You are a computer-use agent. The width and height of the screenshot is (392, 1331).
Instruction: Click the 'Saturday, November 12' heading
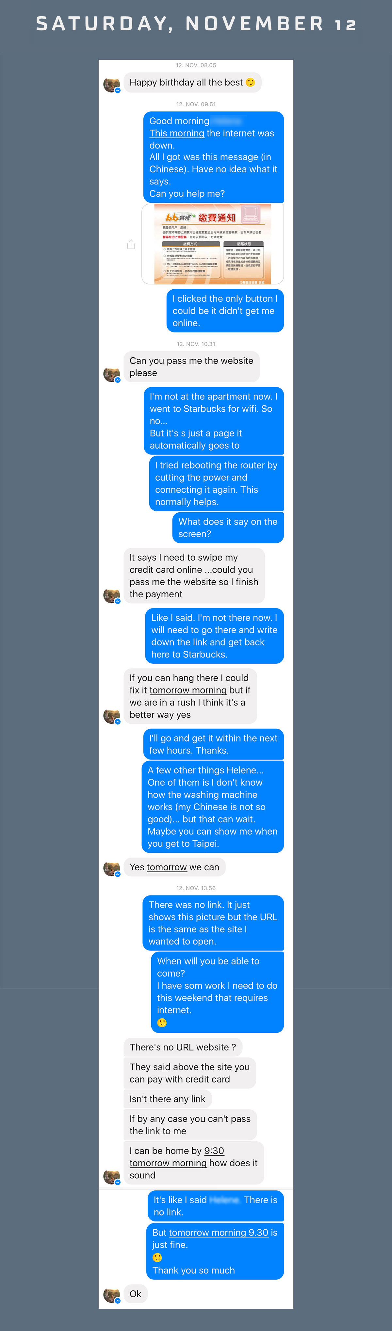coord(196,23)
